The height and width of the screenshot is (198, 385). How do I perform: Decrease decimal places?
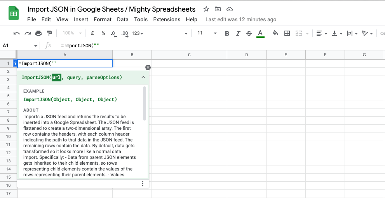114,34
